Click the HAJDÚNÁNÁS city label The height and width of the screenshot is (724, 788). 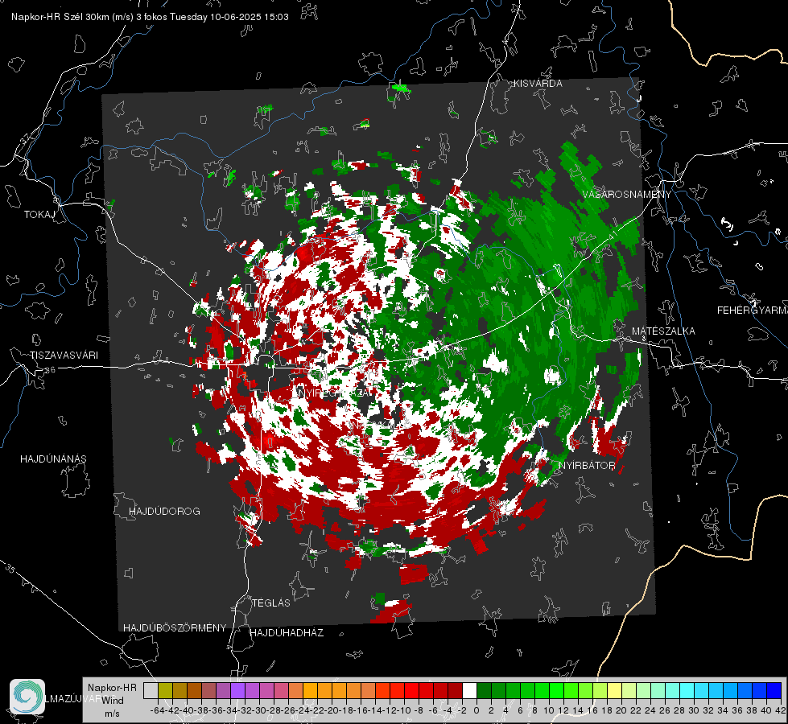(x=53, y=459)
